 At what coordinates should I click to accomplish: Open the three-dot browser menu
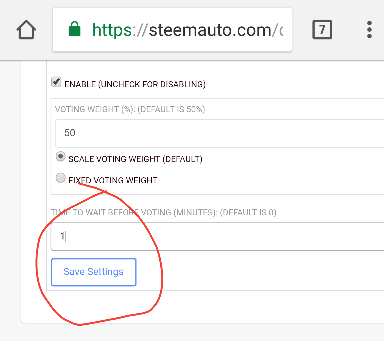pyautogui.click(x=369, y=30)
